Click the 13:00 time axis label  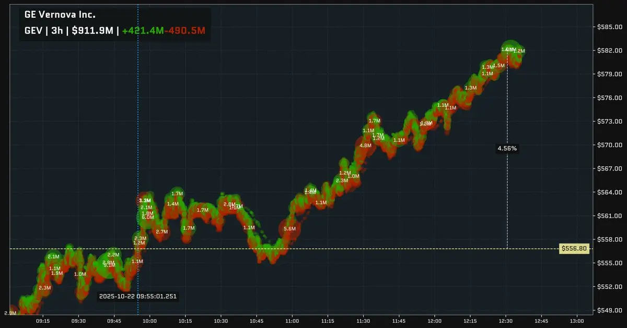pyautogui.click(x=576, y=322)
